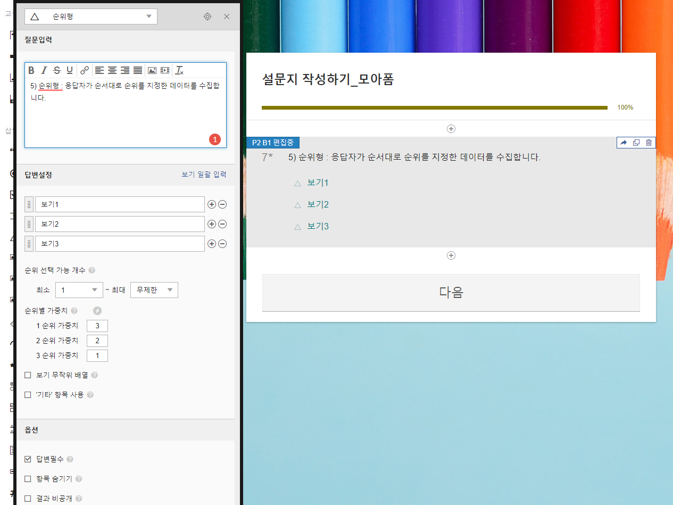Click the drag handle of 보기1 row

pyautogui.click(x=29, y=204)
